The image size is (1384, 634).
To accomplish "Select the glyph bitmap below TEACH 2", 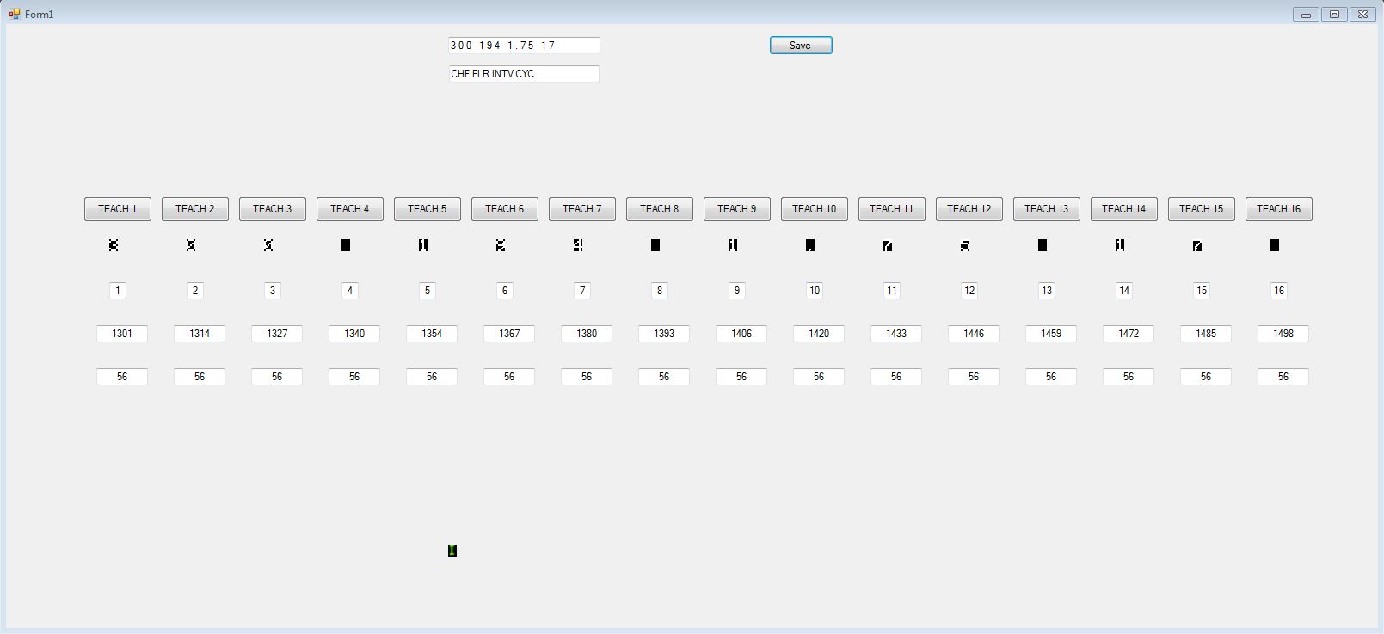I will [x=191, y=245].
